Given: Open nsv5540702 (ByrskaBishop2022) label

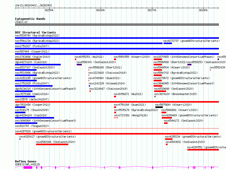Looking at the screenshot, I should click(175, 73).
